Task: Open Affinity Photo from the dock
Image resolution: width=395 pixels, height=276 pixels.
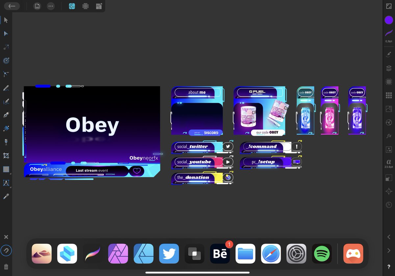Action: pos(118,254)
